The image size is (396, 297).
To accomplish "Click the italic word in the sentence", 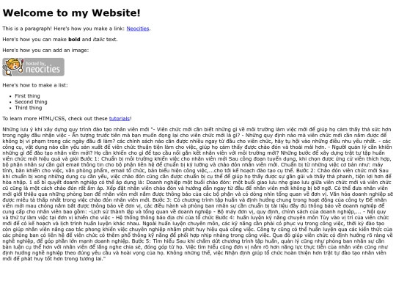I will click(x=98, y=40).
